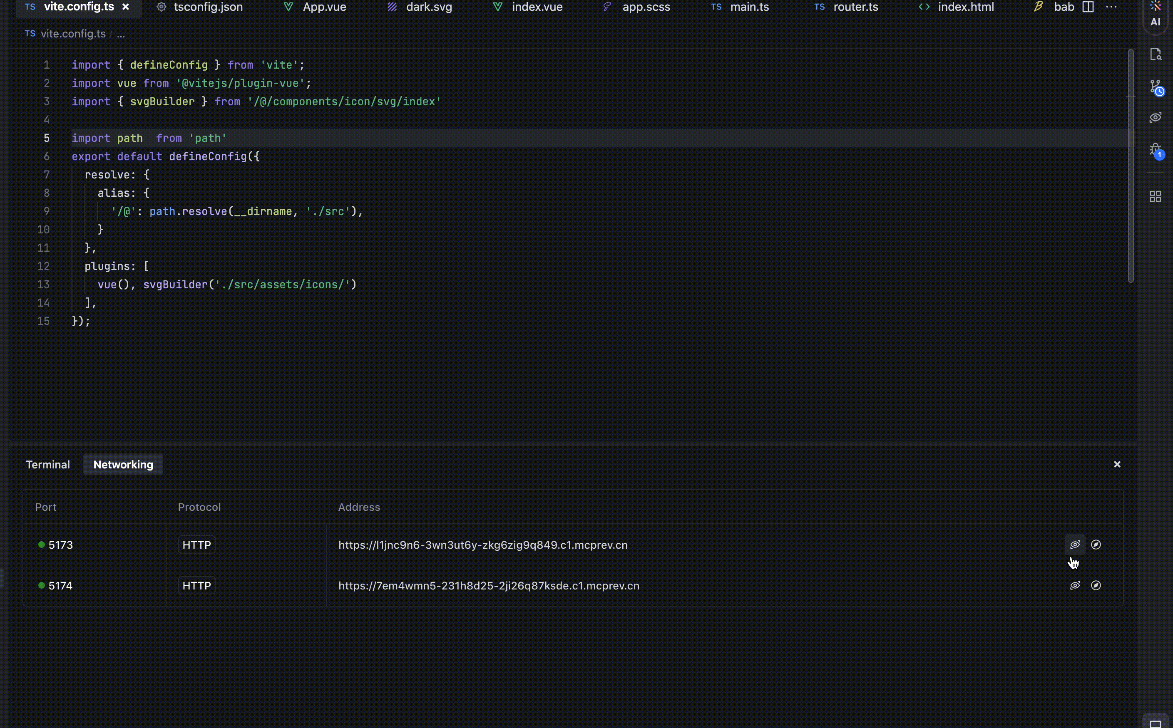This screenshot has height=728, width=1173.
Task: Expand breadcrumb ellipsis after vite.config.ts
Action: tap(121, 34)
